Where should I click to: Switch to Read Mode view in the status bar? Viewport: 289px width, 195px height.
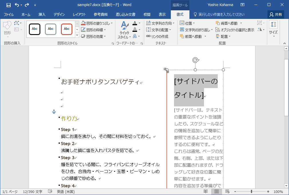(206, 192)
